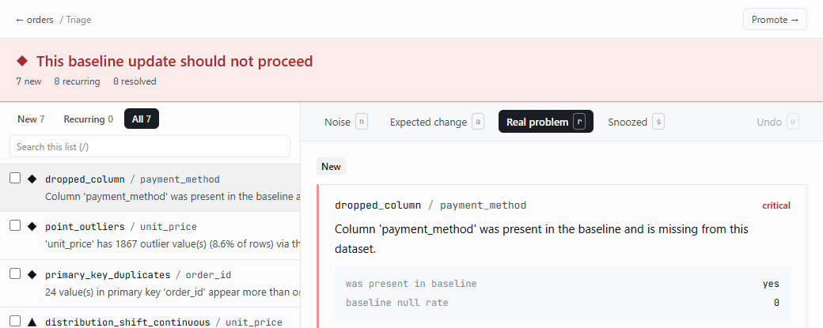Click red diamond icon in banner heading
The height and width of the screenshot is (328, 823).
22,62
